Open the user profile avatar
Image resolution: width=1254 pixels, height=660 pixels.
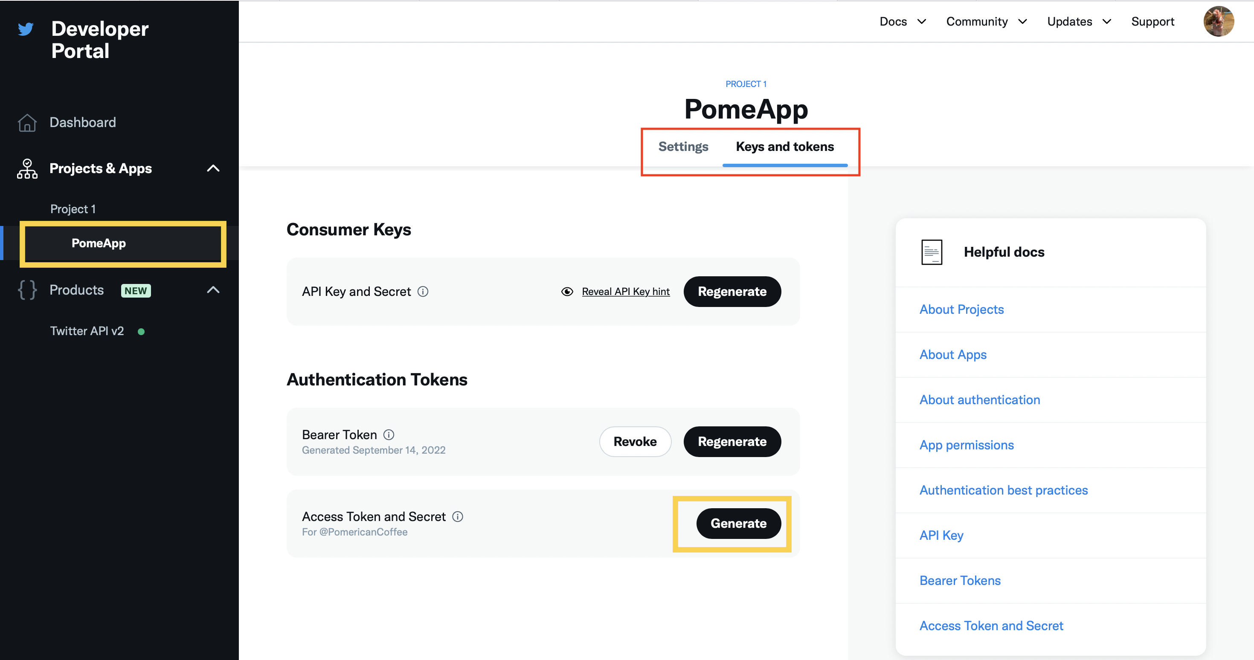pos(1218,21)
